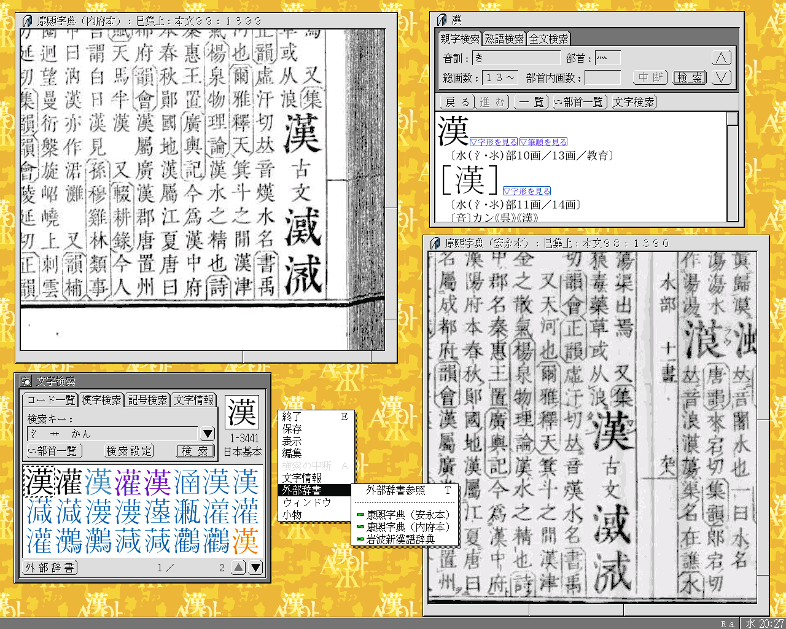This screenshot has height=629, width=786.
Task: Click the 一覧 button
Action: [x=531, y=102]
